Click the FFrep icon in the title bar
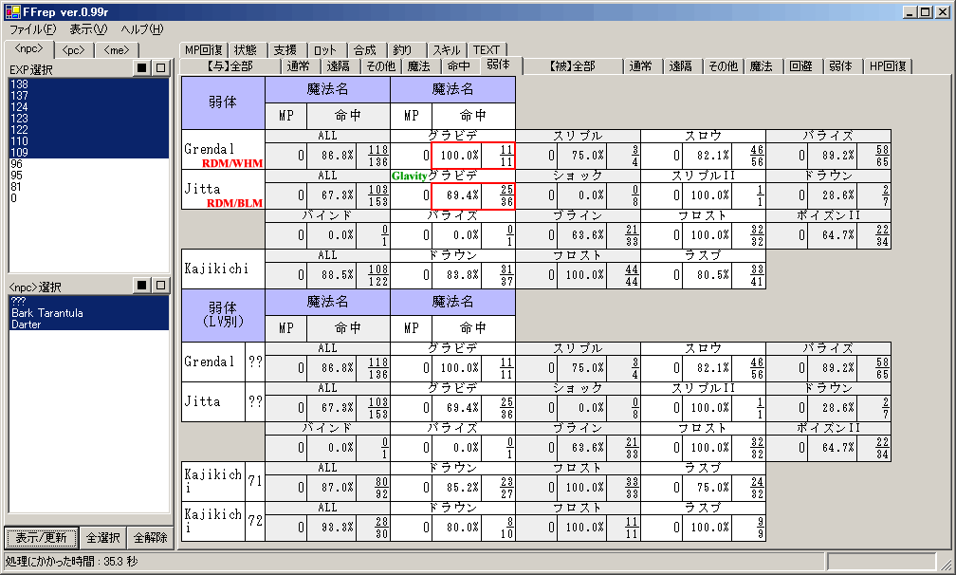 pos(10,11)
